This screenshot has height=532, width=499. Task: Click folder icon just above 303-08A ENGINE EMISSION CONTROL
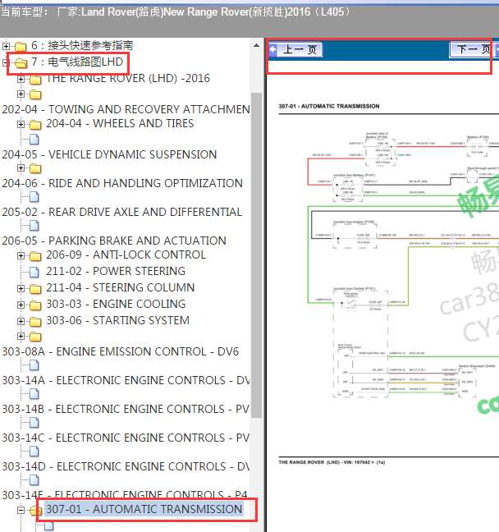[35, 337]
